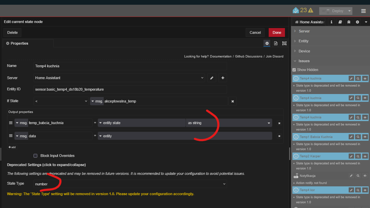Delete the temp_babcia_kuchnia output property row
Screen dimensions: 370x208
[279, 123]
